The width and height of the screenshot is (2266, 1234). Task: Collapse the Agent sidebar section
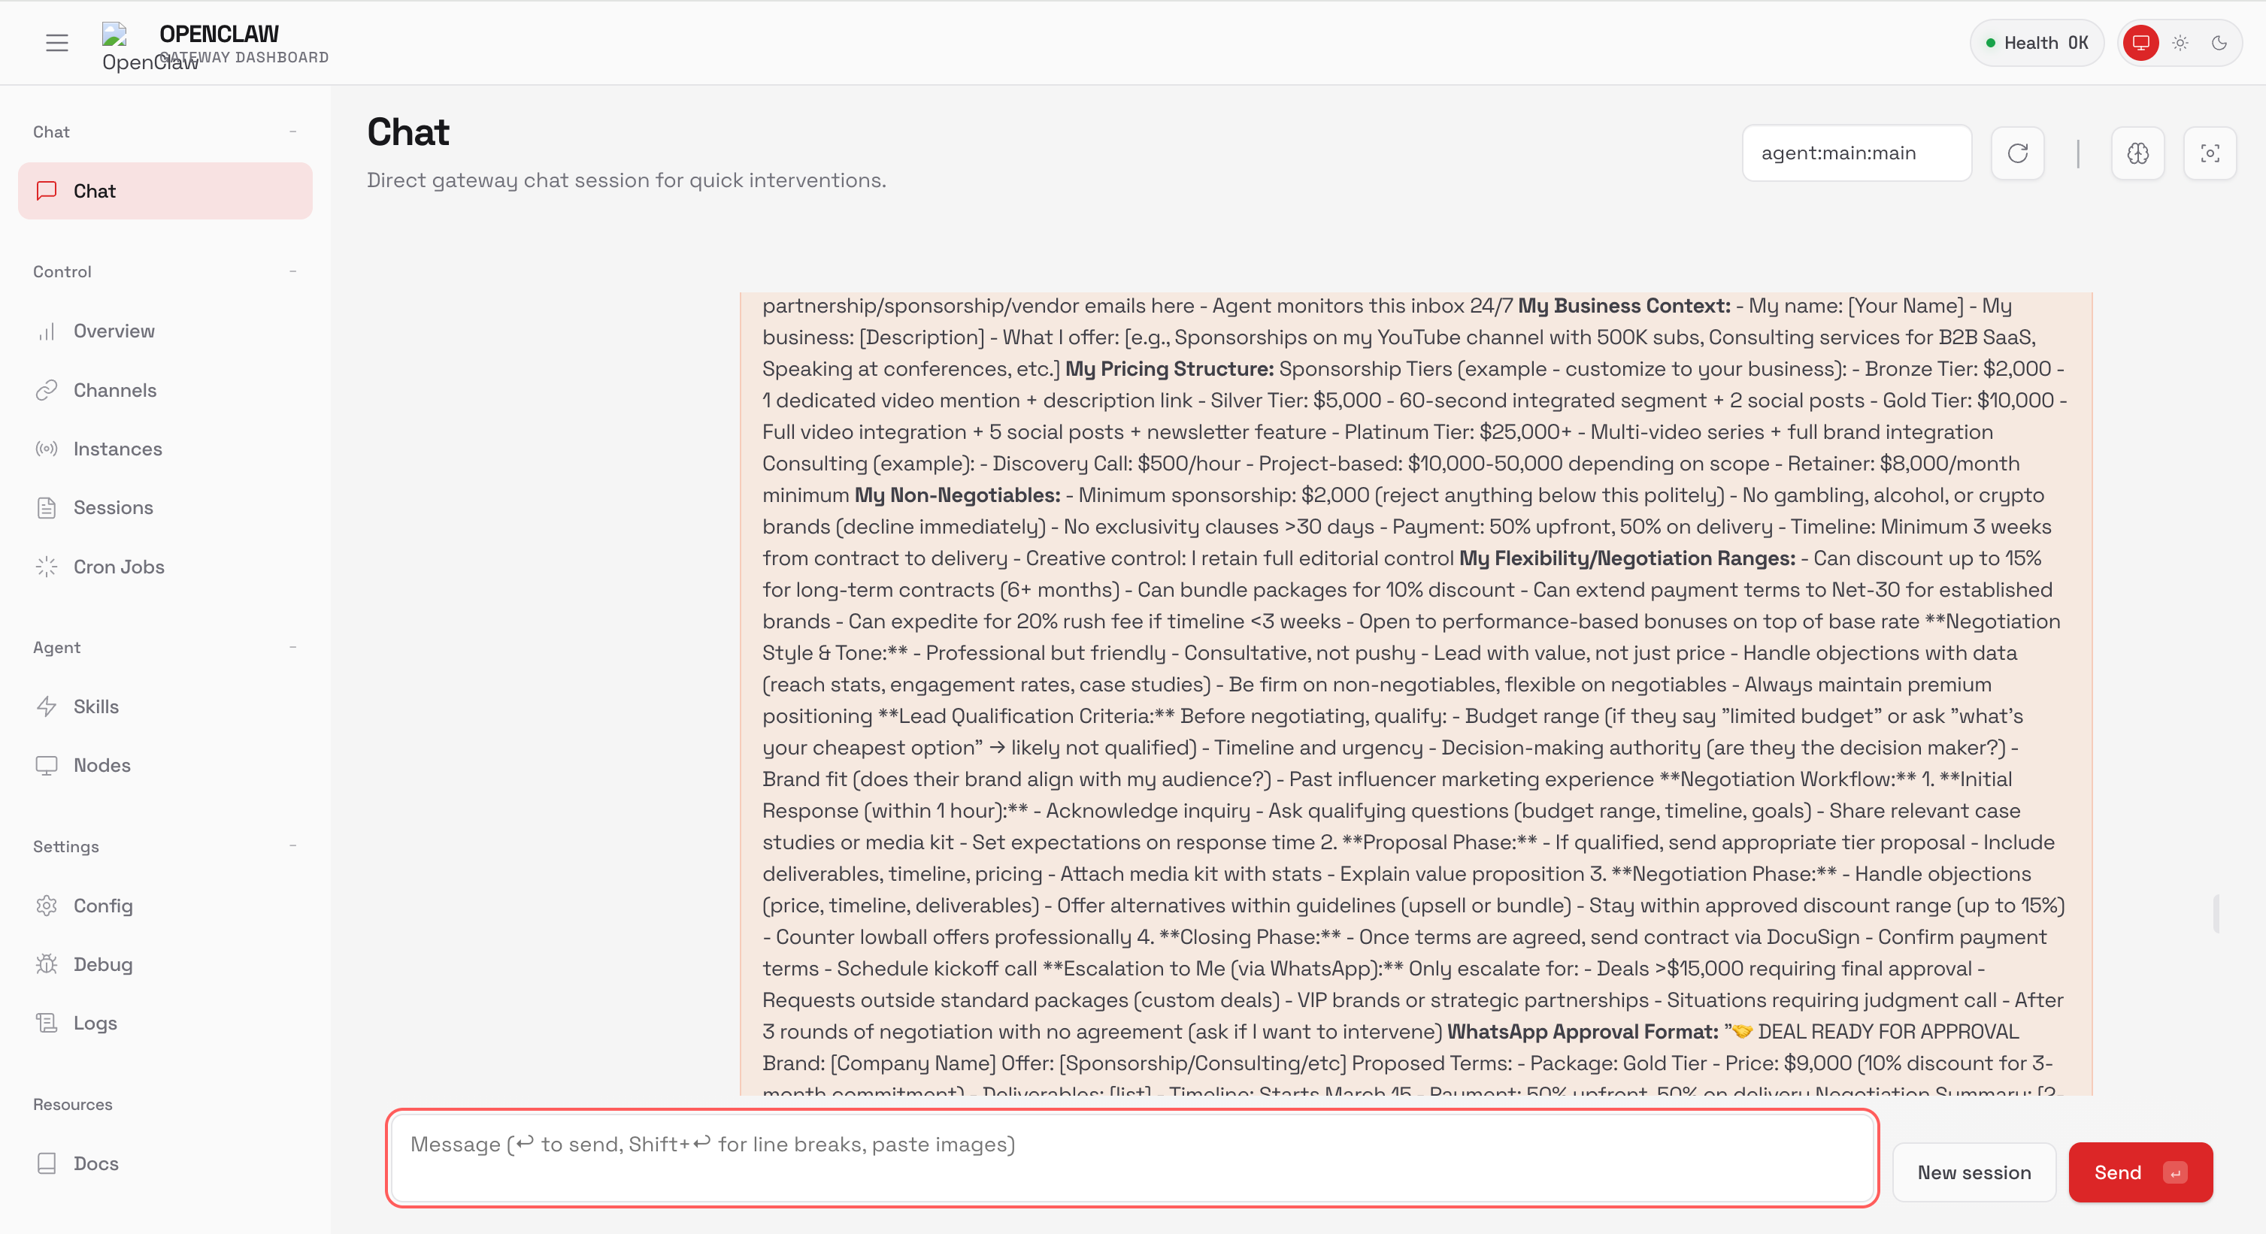293,647
